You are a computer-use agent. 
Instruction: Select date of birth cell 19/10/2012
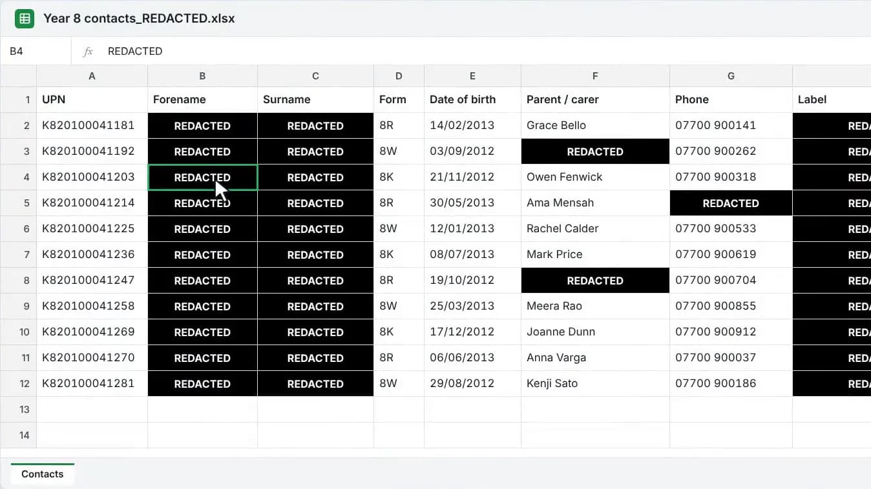coord(472,281)
